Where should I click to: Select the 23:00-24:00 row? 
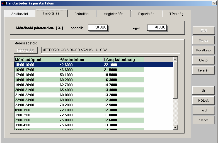pyautogui.click(x=79, y=105)
